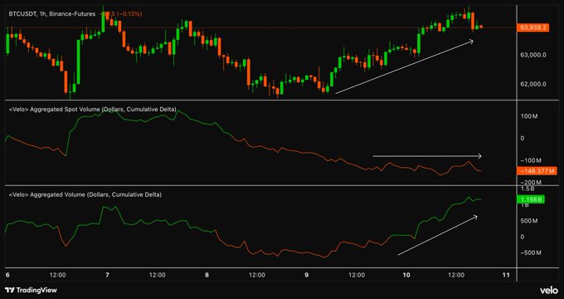
Task: Click the -100M axis label in spot pane
Action: [x=531, y=160]
